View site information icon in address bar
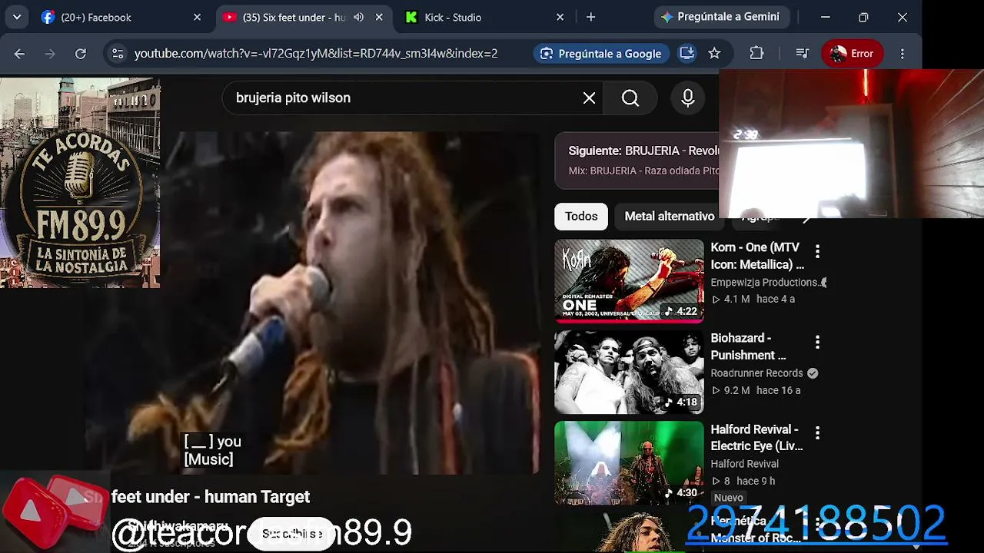 coord(117,53)
